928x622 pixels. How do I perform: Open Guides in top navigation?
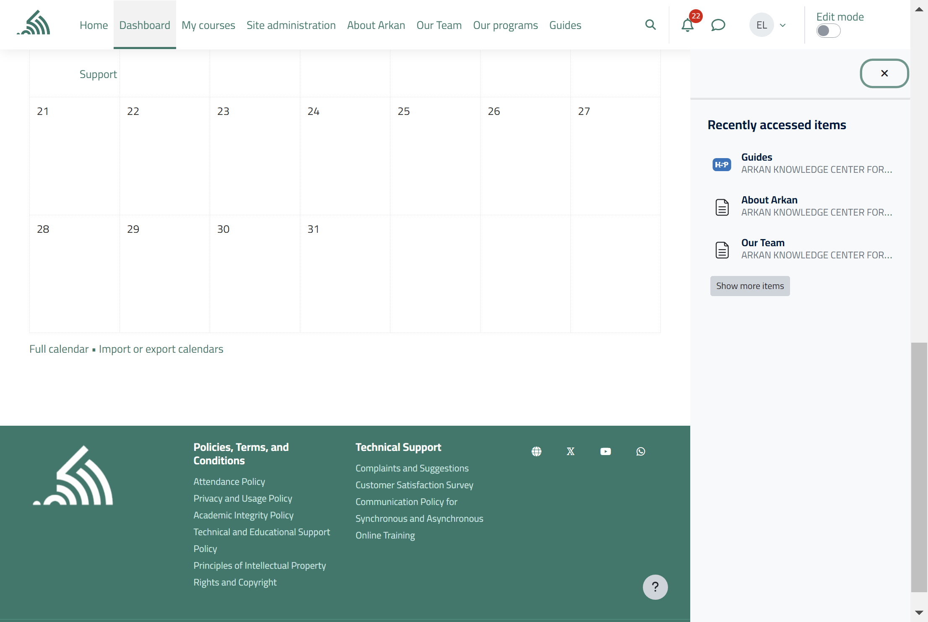(x=565, y=25)
